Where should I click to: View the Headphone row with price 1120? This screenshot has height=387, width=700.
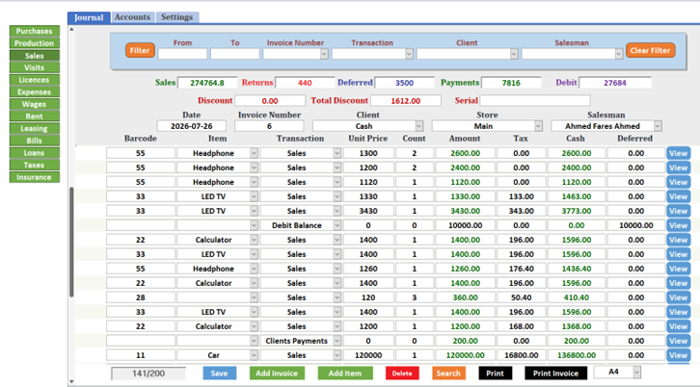(679, 182)
